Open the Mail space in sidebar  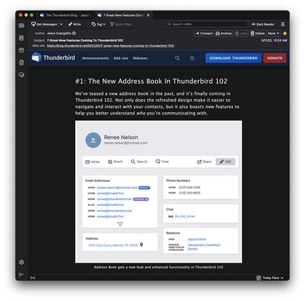point(21,26)
